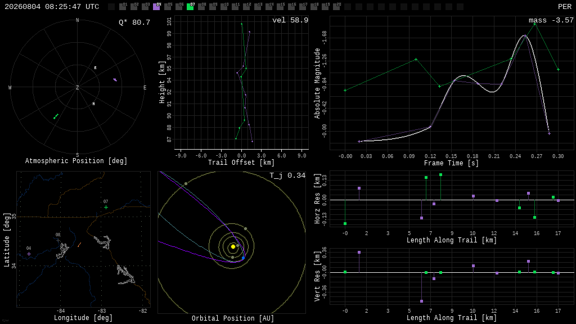Viewport: 576px width, 324px height.
Task: Click the zenith Z marker on polar plot
Action: [77, 87]
